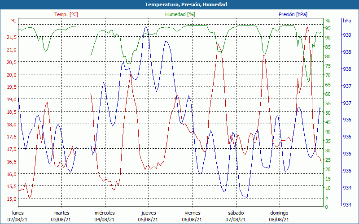Click the 80 humidity axis value
This screenshot has width=359, height=224.
click(328, 56)
